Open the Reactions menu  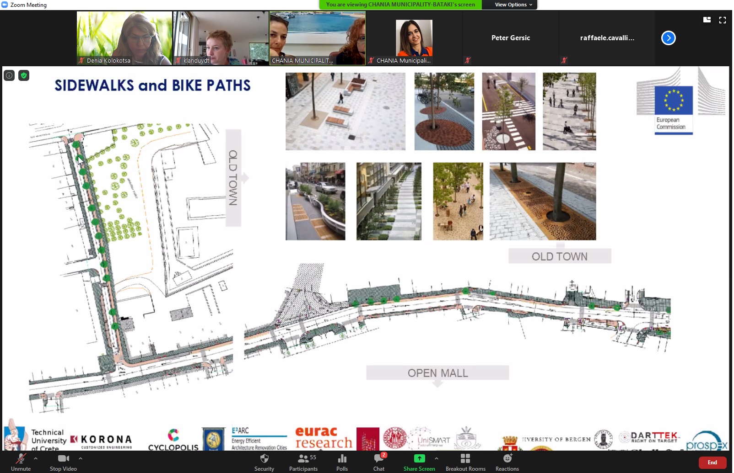tap(507, 459)
